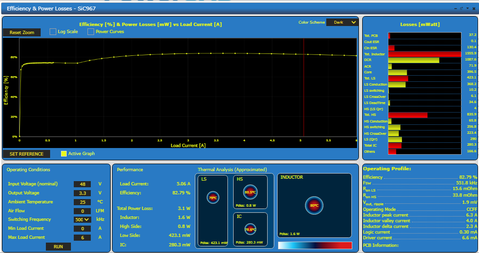Click the RUN button
The height and width of the screenshot is (253, 479).
click(58, 246)
